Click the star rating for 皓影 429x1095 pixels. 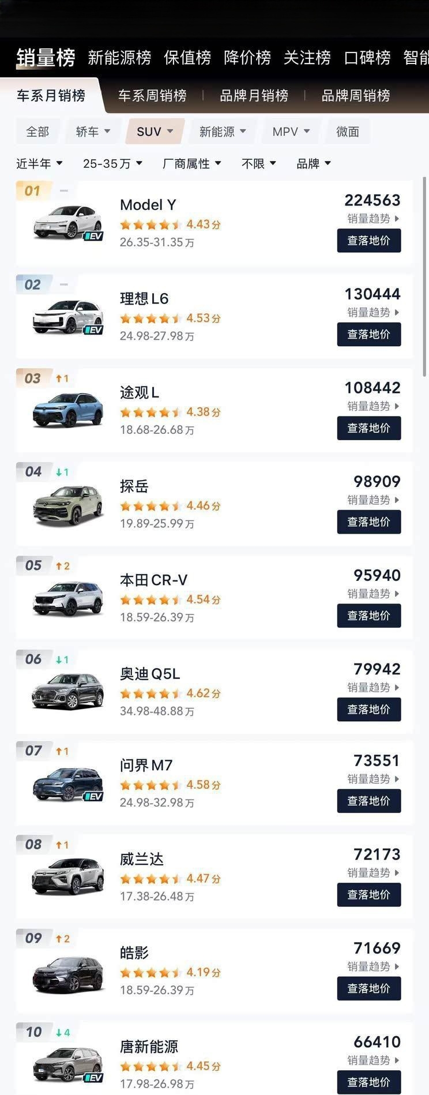point(150,973)
